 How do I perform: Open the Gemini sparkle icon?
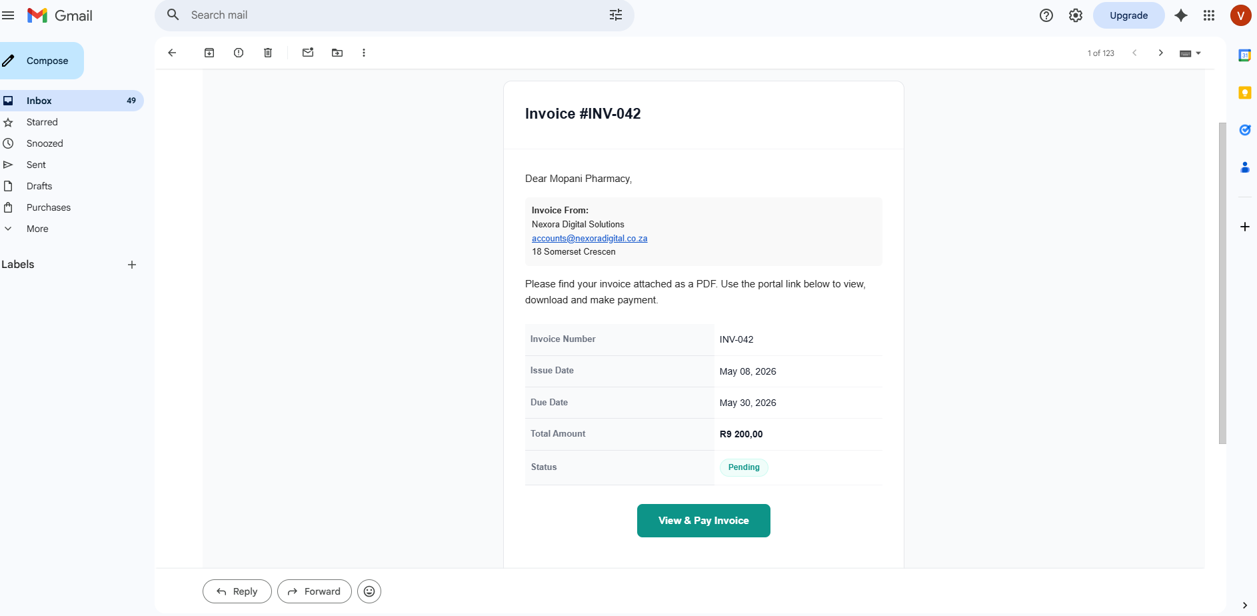(x=1181, y=15)
